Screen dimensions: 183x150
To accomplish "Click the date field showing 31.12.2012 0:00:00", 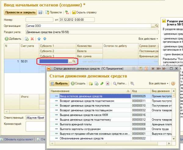I will click(77, 20).
